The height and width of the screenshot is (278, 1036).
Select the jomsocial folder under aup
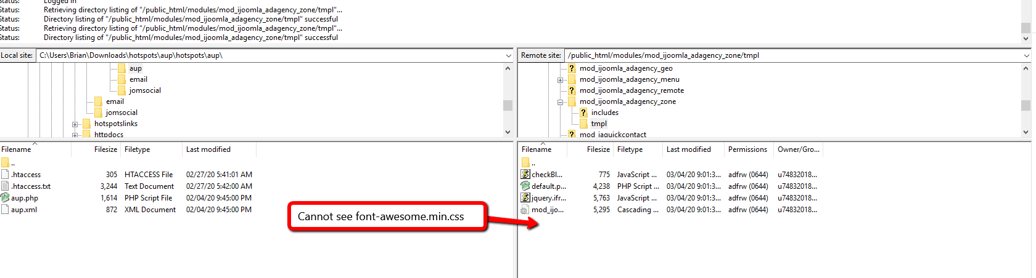(145, 90)
